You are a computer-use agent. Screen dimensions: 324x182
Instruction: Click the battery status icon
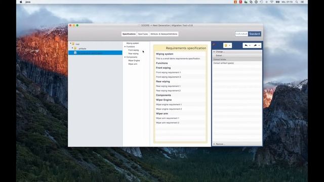(x=278, y=2)
